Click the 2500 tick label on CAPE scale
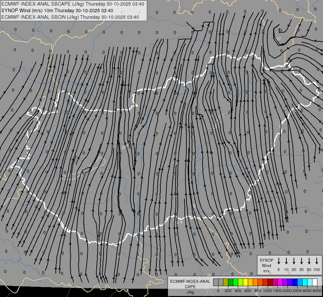This screenshot has width=323, height=297. coord(297,291)
